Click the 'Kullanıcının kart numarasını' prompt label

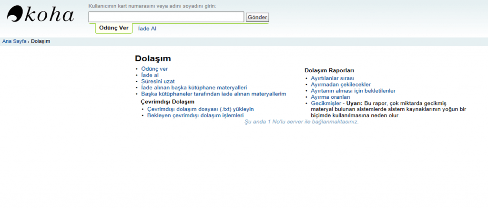[x=152, y=6]
